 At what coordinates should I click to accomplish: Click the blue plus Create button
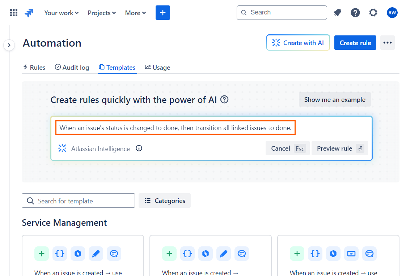point(162,12)
